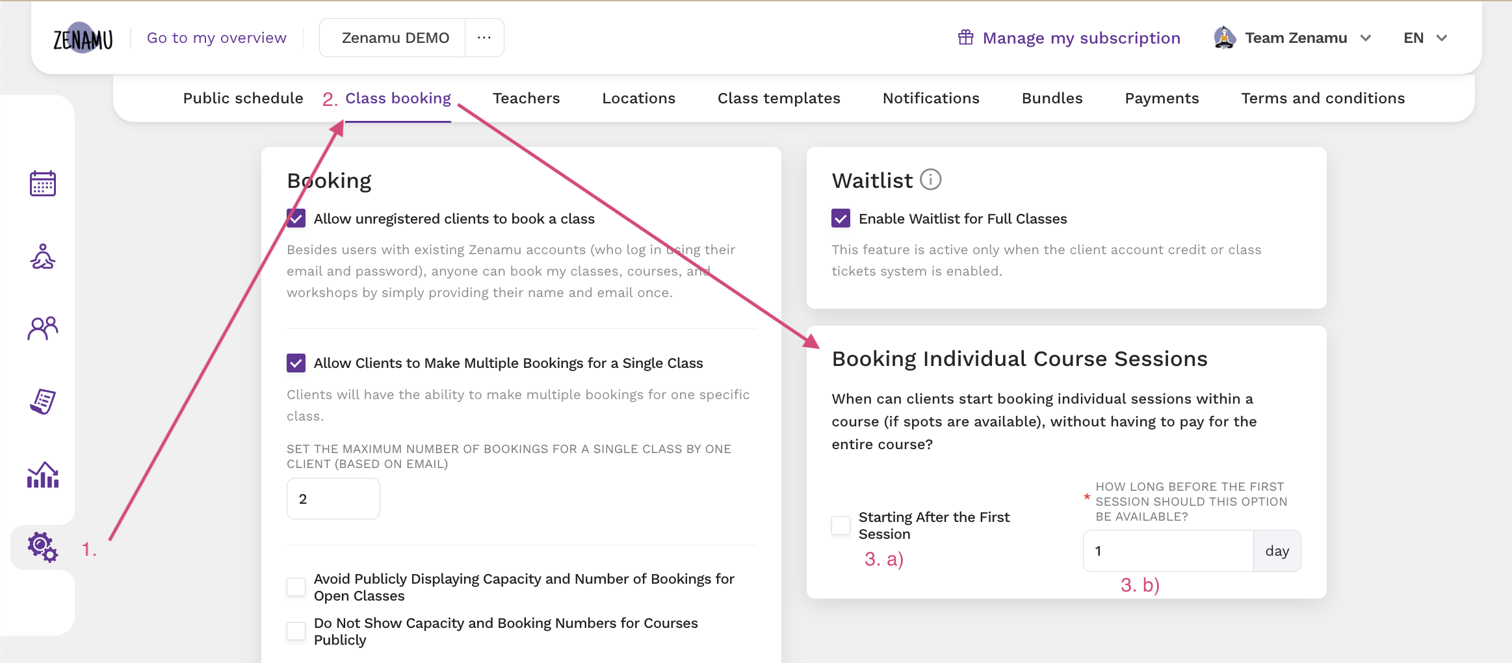This screenshot has height=663, width=1512.
Task: Click the Waitlist info icon
Action: [x=931, y=179]
